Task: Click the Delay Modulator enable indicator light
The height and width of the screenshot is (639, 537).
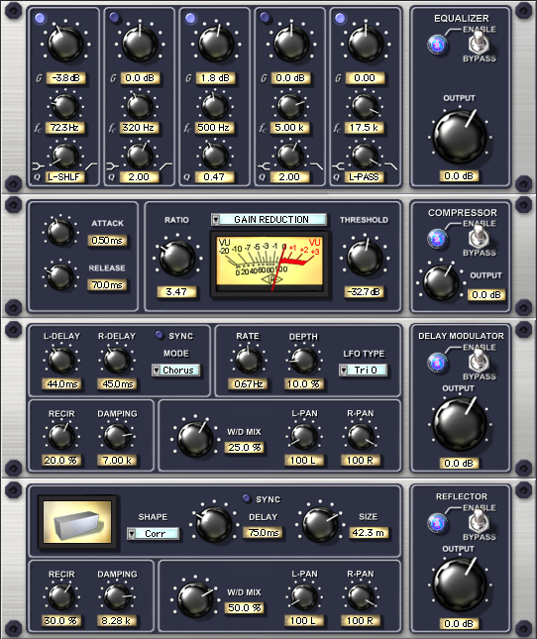Action: tap(437, 363)
